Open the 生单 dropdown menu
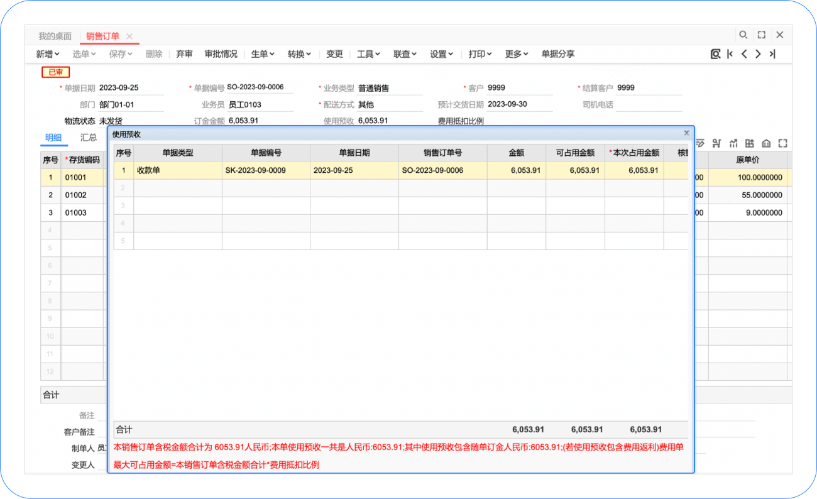This screenshot has height=499, width=817. click(263, 54)
